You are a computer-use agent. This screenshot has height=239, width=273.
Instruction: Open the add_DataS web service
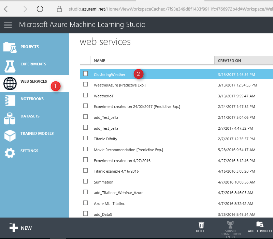click(x=103, y=214)
